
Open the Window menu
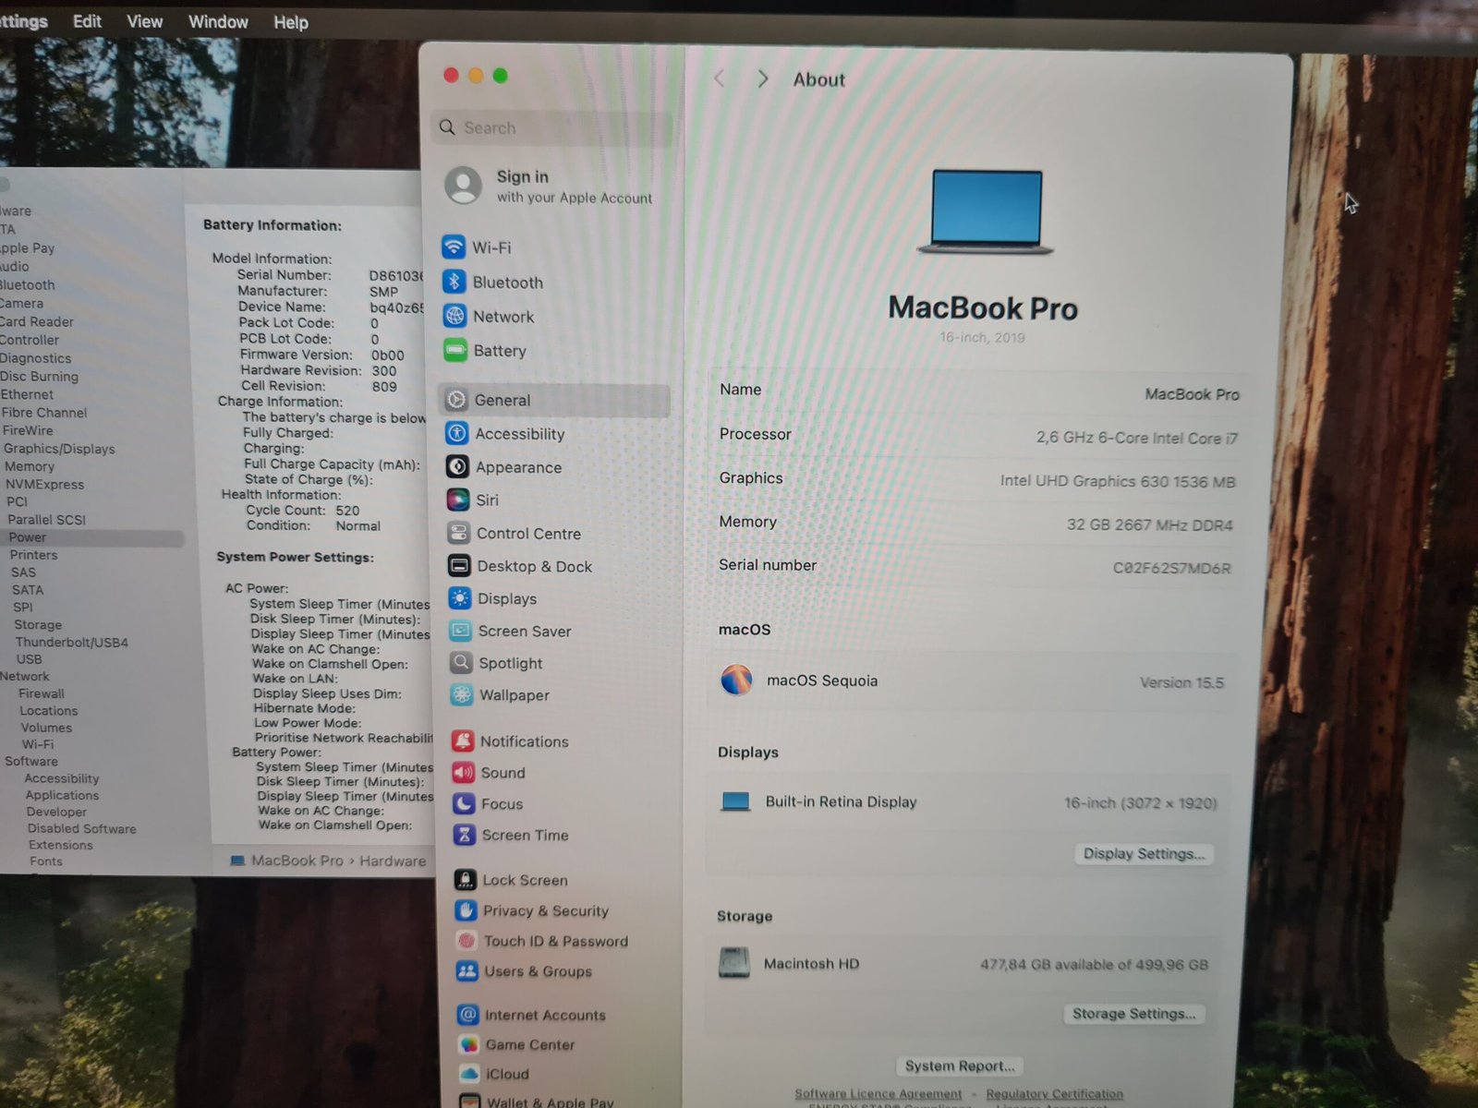(x=218, y=21)
